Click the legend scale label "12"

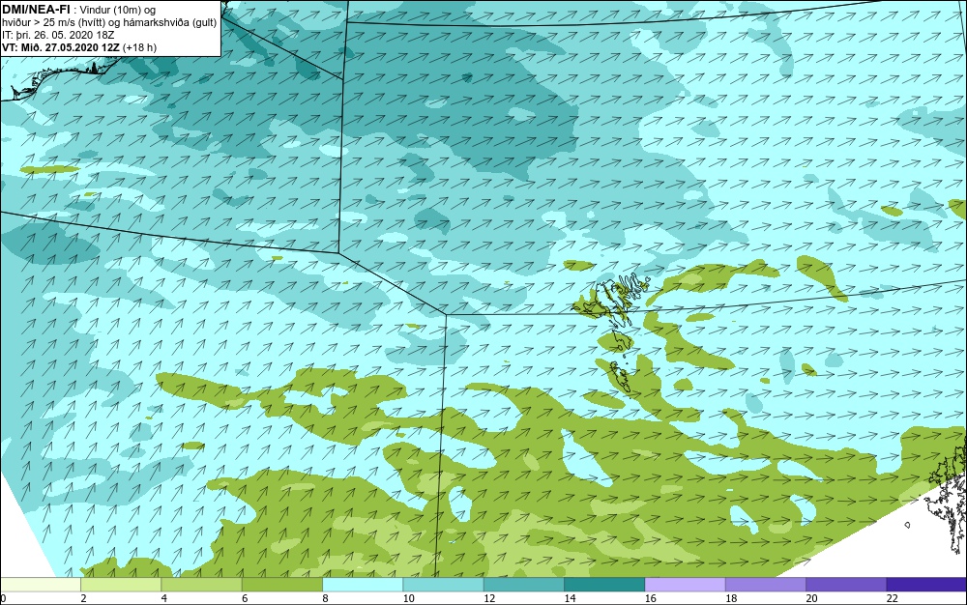pos(489,598)
